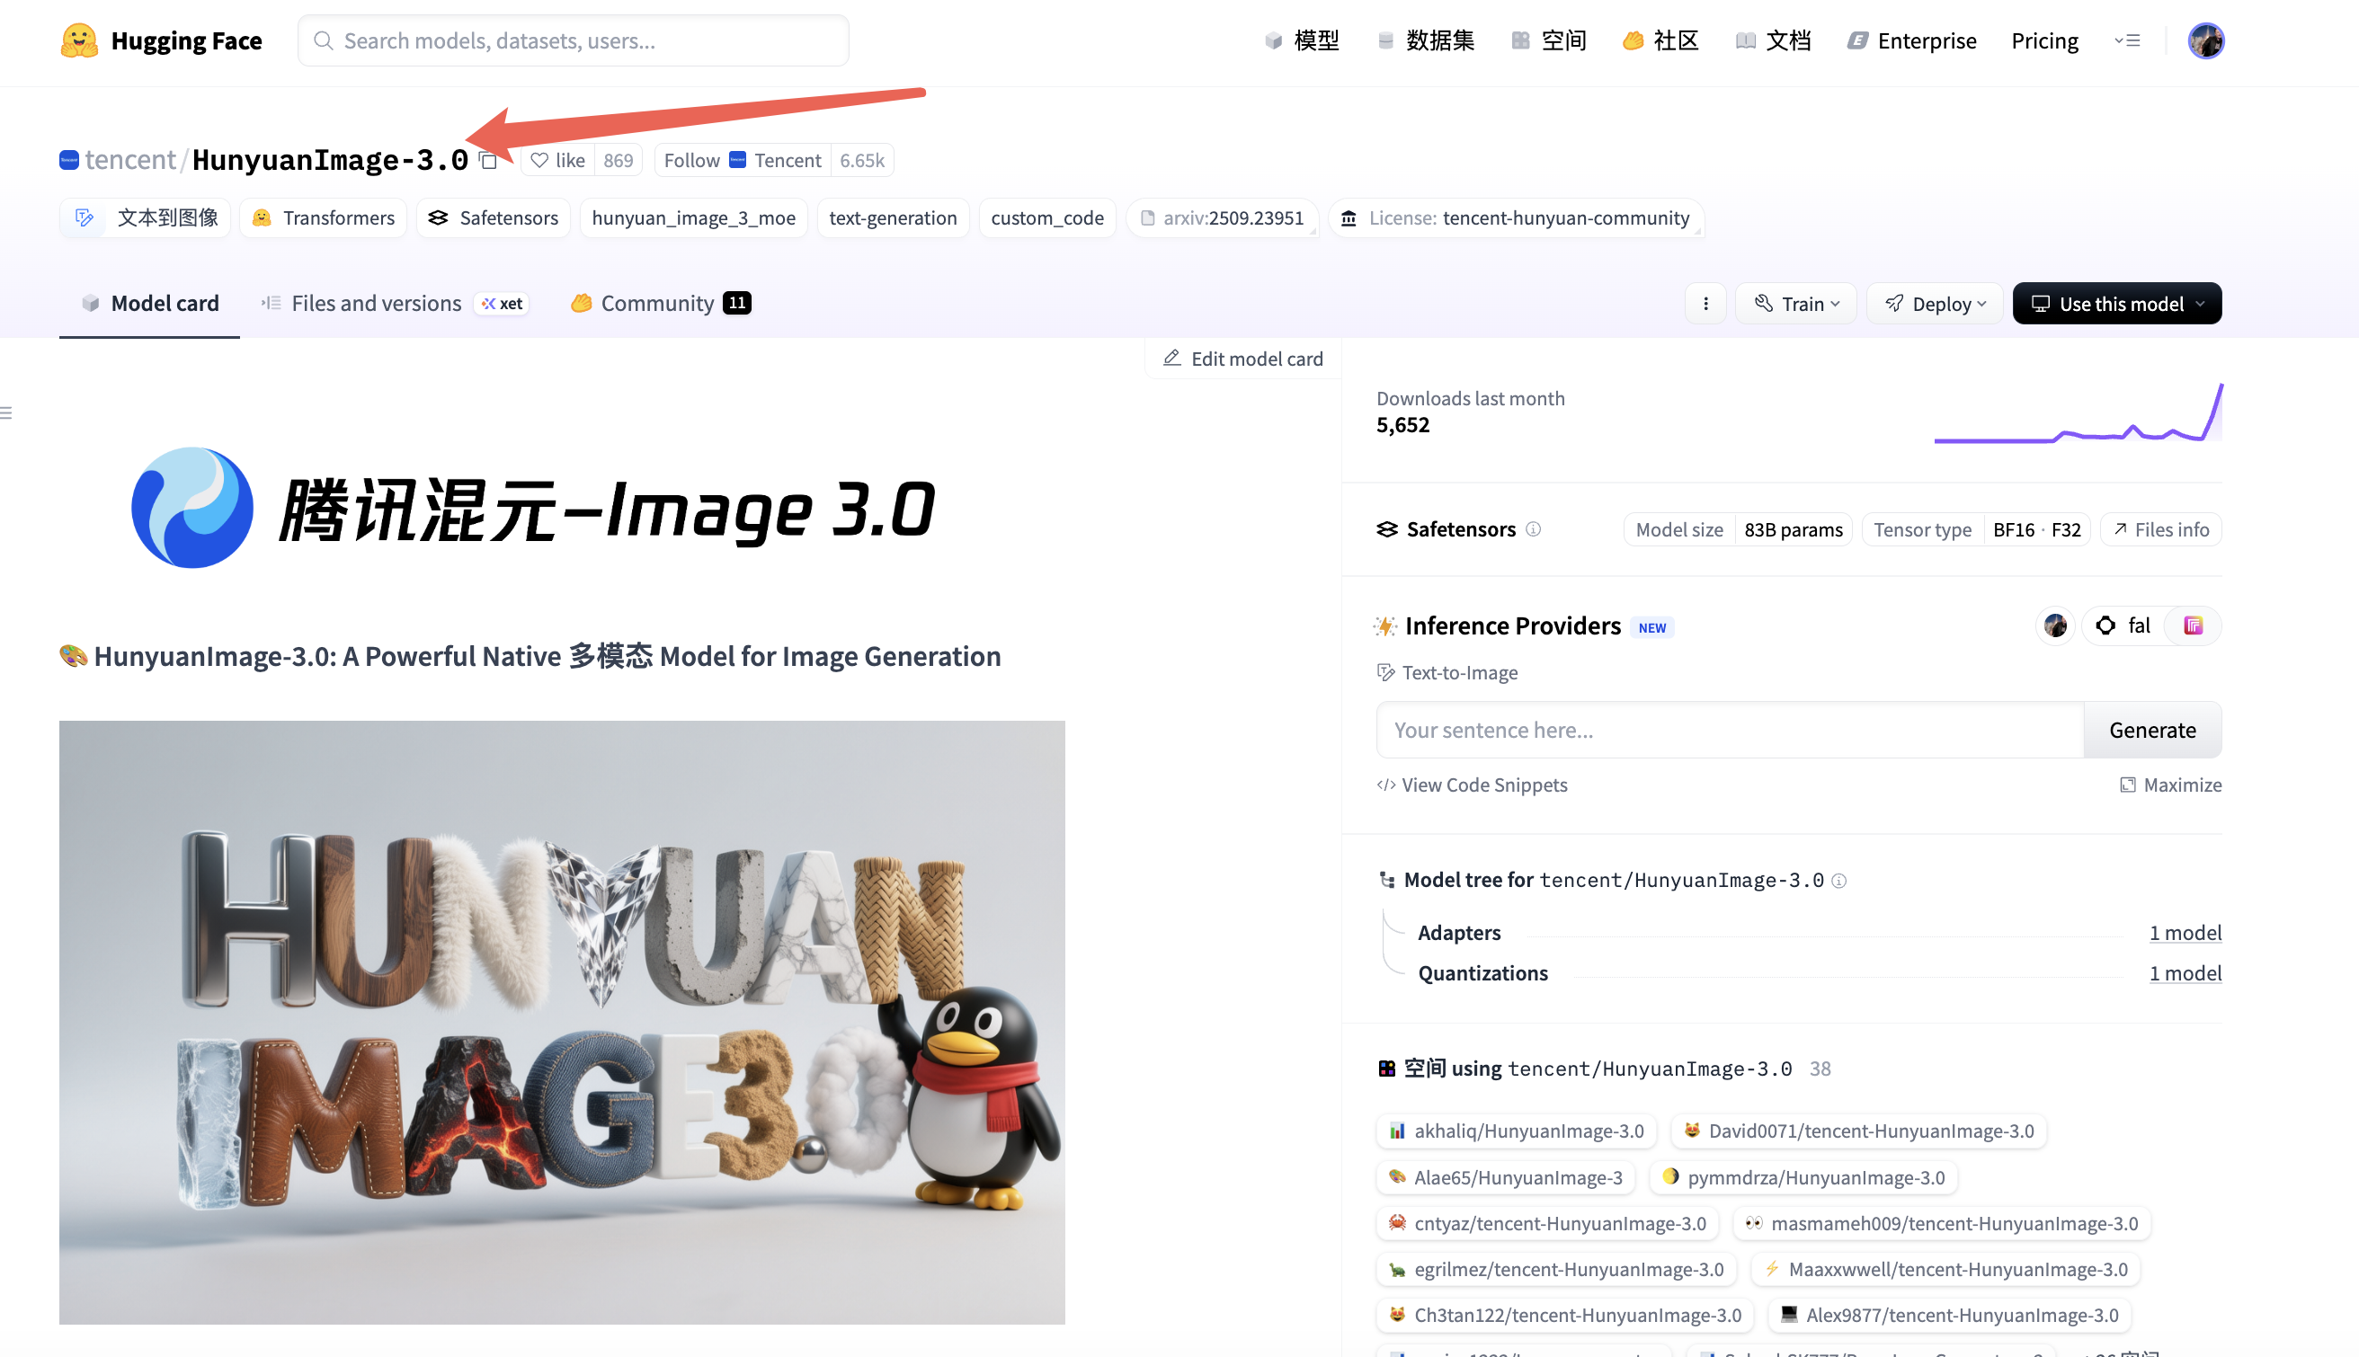This screenshot has width=2359, height=1357.
Task: Click the downloads trend chart
Action: [x=2078, y=415]
